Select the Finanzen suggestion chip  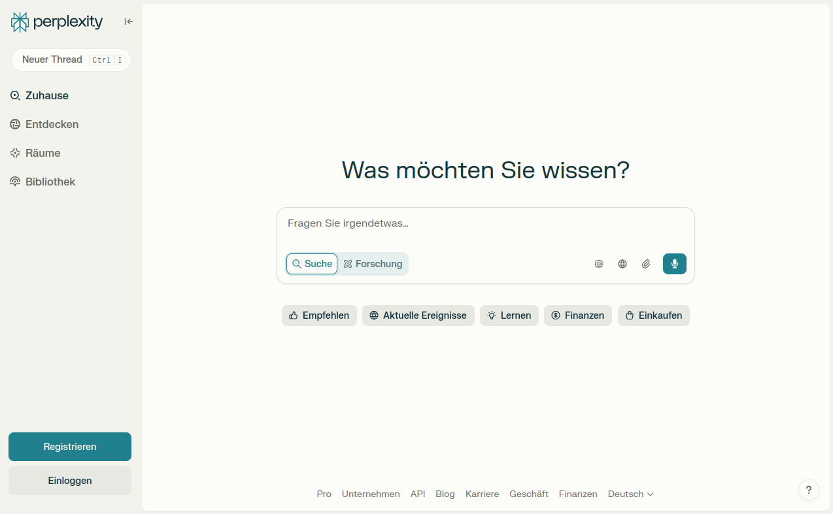tap(578, 315)
